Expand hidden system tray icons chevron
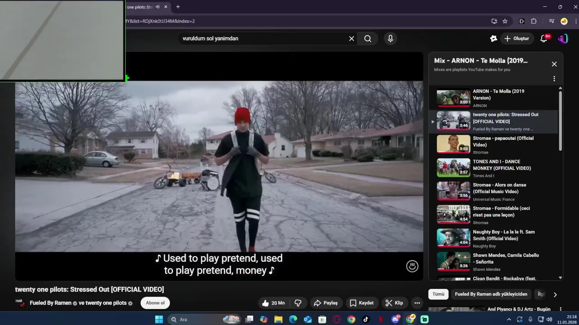The width and height of the screenshot is (579, 325). click(509, 320)
